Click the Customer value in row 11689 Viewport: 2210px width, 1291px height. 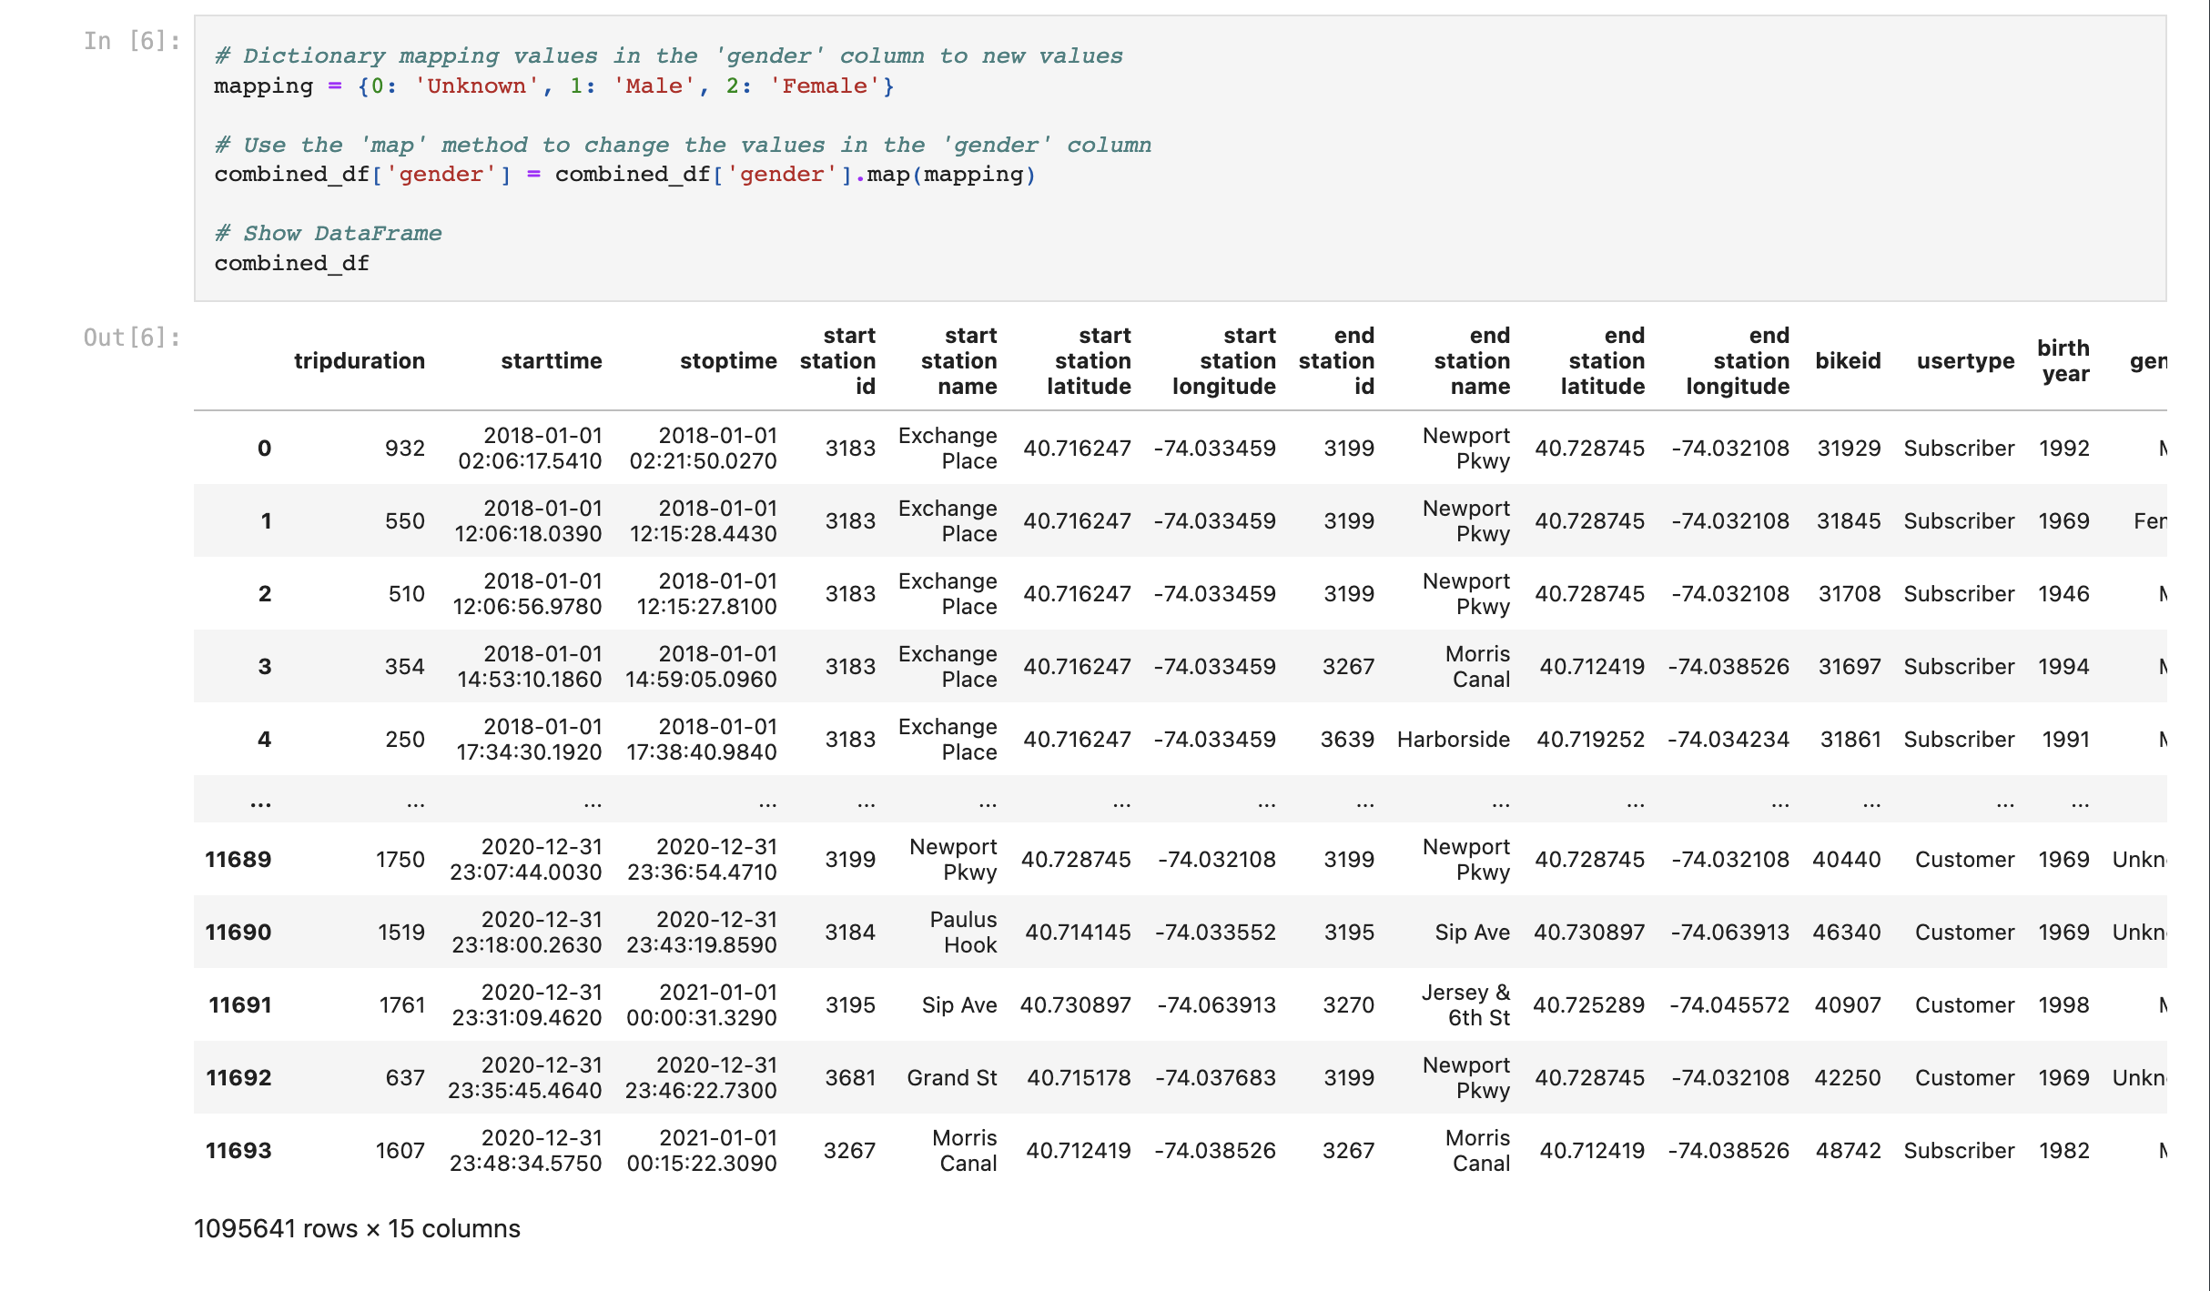(1964, 859)
